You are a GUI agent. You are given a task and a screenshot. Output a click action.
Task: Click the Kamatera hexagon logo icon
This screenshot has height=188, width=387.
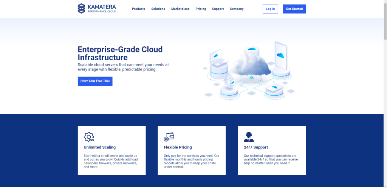(81, 9)
